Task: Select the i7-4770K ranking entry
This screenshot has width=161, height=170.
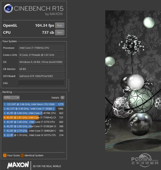Action: (x=34, y=113)
